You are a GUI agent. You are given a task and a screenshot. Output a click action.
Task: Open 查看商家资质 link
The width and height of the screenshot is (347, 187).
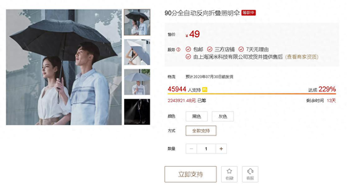302,57
